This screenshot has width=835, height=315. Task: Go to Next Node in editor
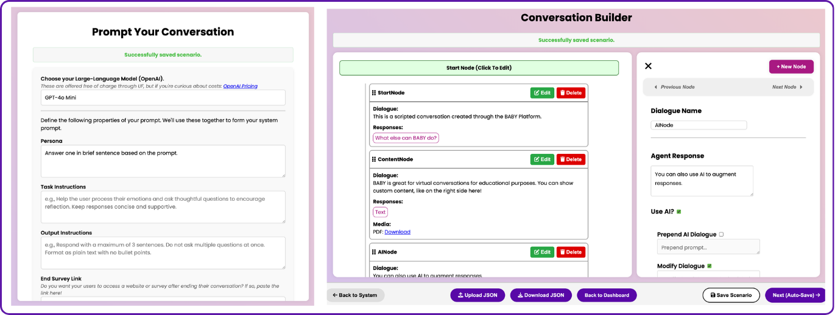787,87
